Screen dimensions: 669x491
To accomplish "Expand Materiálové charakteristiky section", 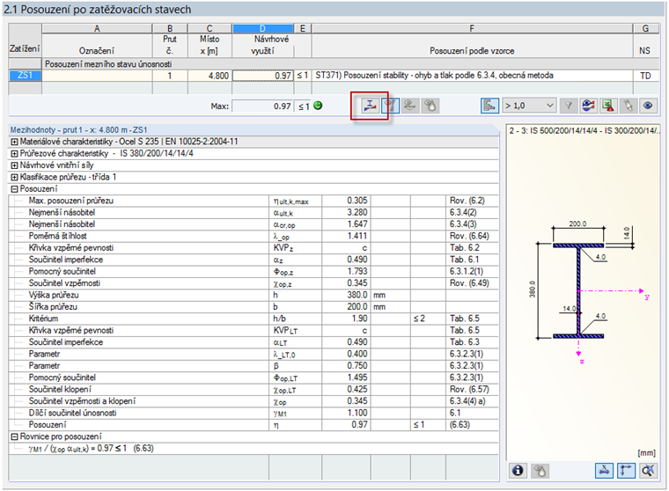I will click(x=14, y=142).
